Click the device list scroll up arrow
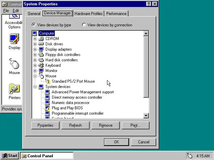The width and height of the screenshot is (214, 160). pyautogui.click(x=146, y=33)
